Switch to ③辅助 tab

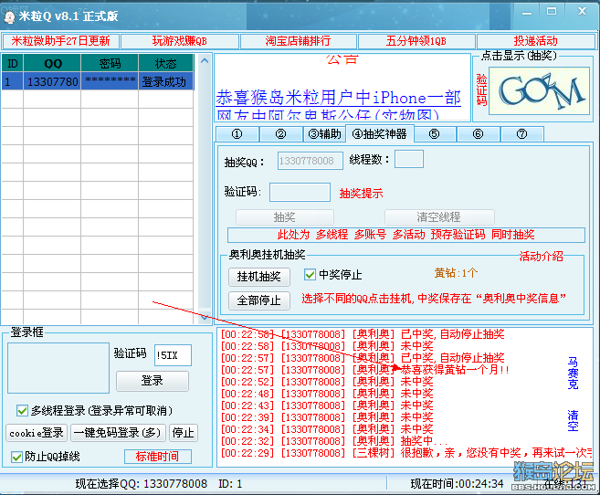point(324,134)
